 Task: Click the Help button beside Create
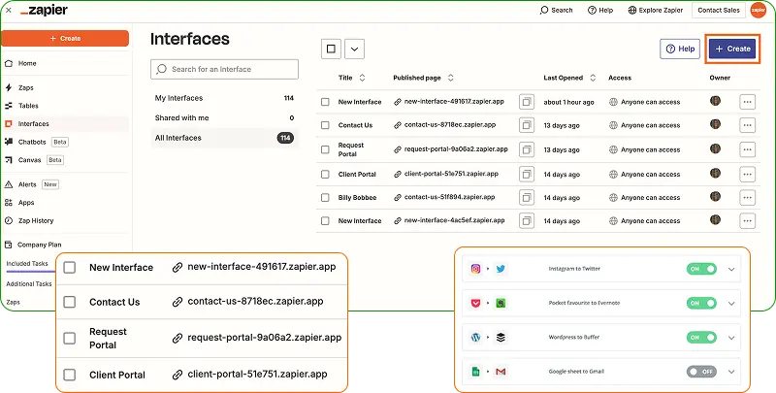click(x=680, y=49)
